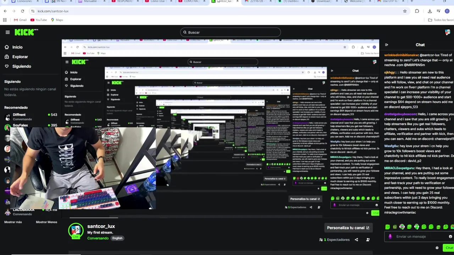Open new browser tab with plus icon
The width and height of the screenshot is (454, 255).
(x=411, y=1)
